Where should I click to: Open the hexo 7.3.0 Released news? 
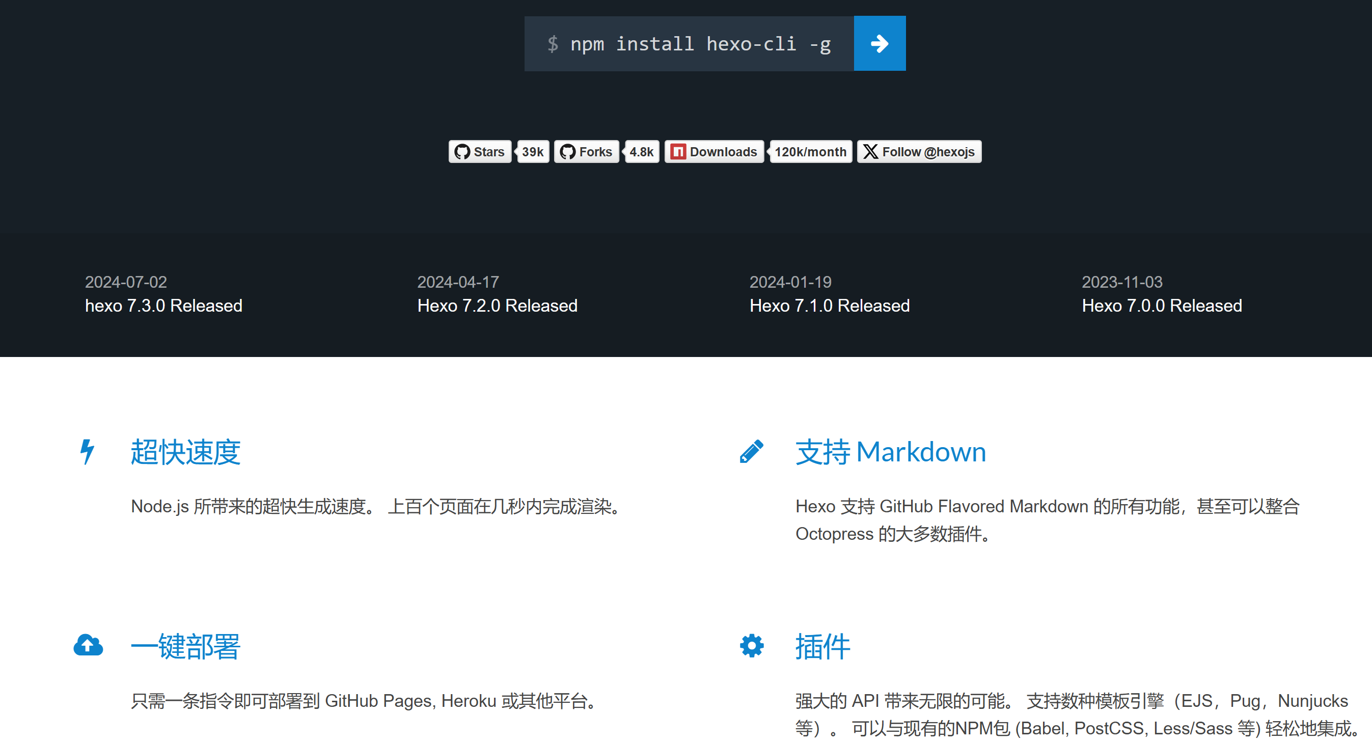pyautogui.click(x=163, y=306)
